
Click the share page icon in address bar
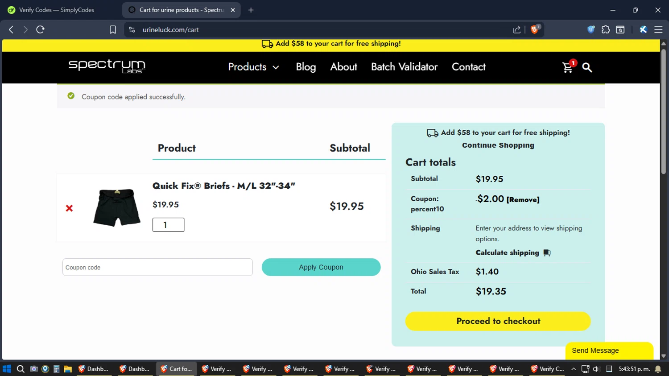coord(517,29)
